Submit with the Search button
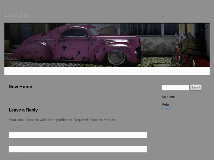Viewport: 214px width, 160px height. [196, 87]
